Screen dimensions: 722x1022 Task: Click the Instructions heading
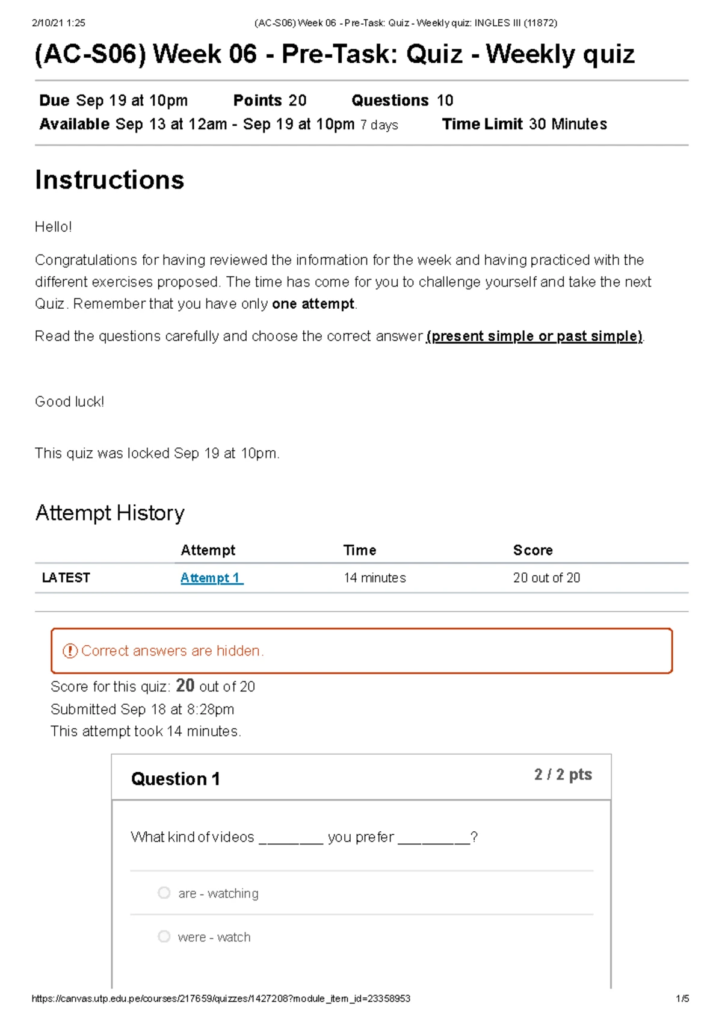coord(110,180)
